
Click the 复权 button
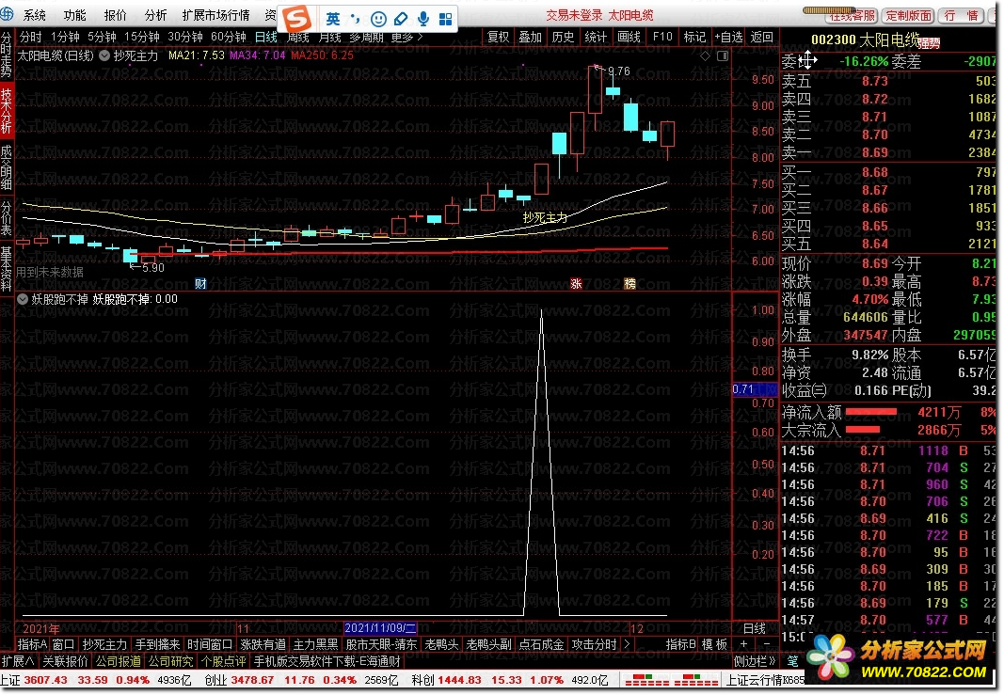coord(498,37)
